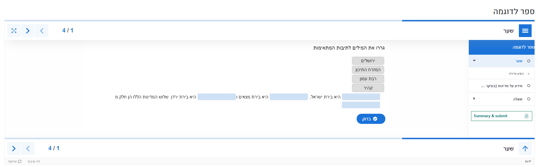Click the Summary & submit button
The width and height of the screenshot is (538, 167).
(501, 116)
